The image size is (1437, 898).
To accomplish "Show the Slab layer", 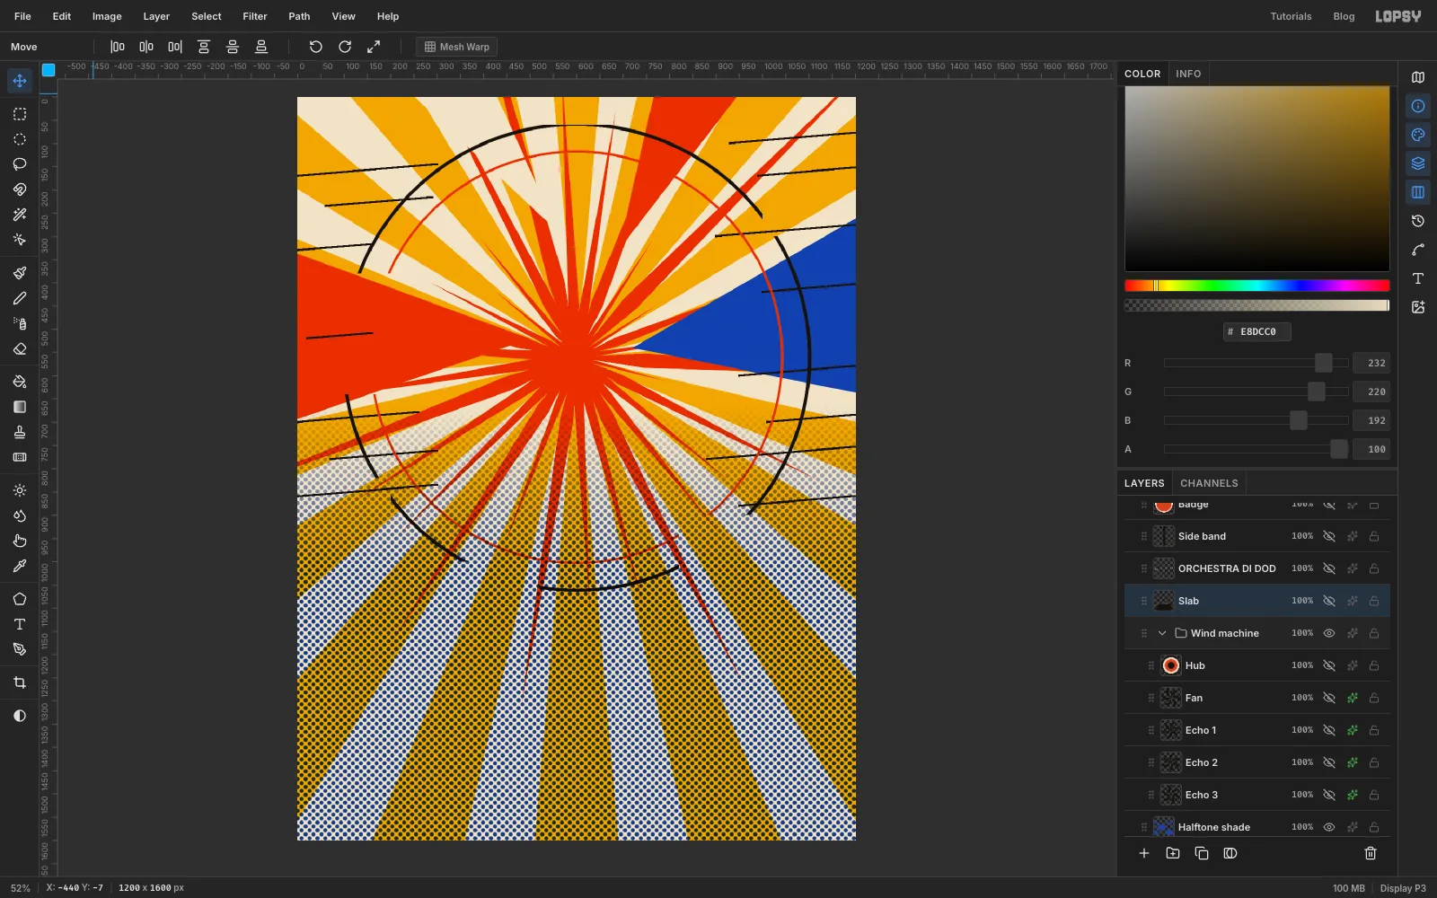I will pyautogui.click(x=1329, y=601).
